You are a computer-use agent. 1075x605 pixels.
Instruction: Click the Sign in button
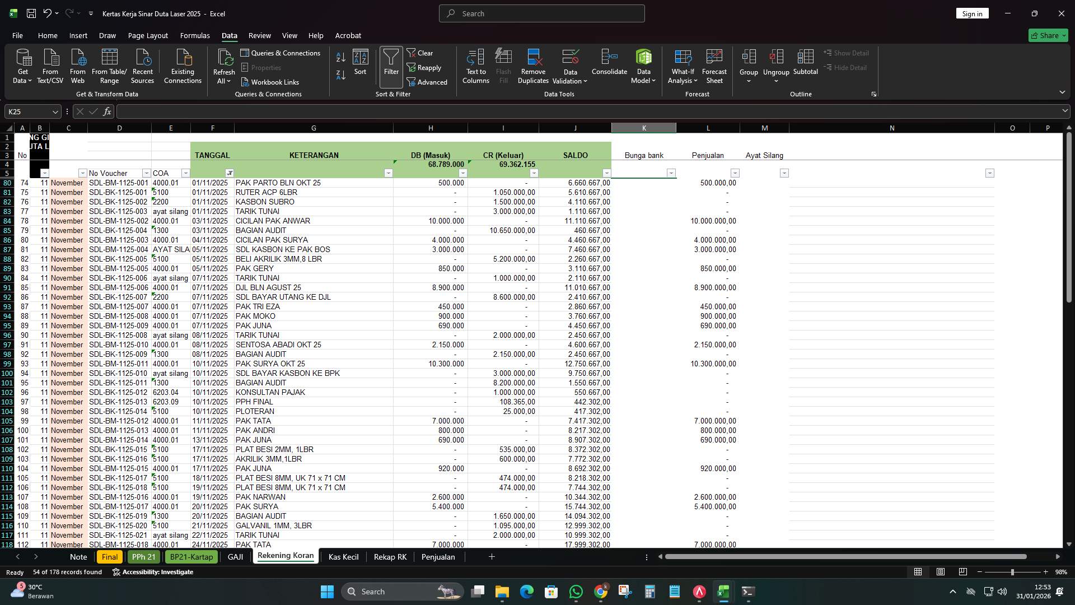point(972,13)
